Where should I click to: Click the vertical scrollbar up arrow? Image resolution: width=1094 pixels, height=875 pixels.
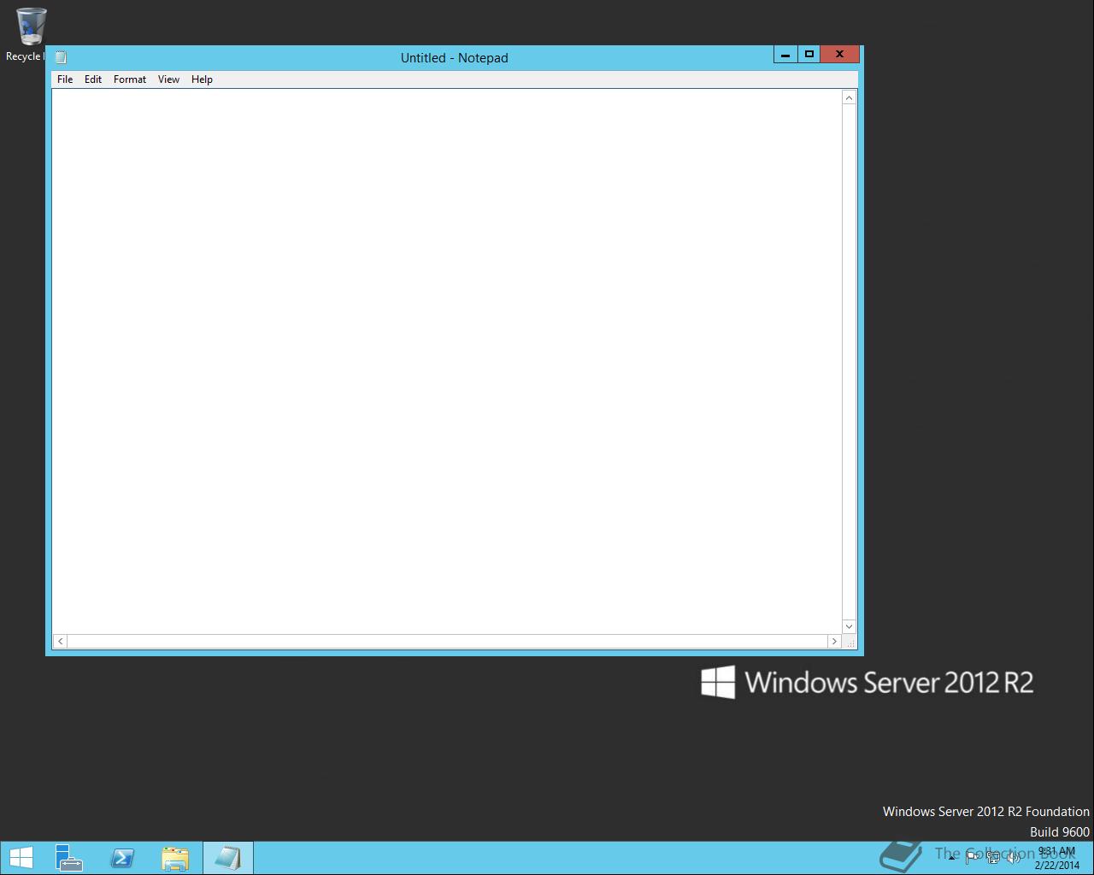point(849,98)
